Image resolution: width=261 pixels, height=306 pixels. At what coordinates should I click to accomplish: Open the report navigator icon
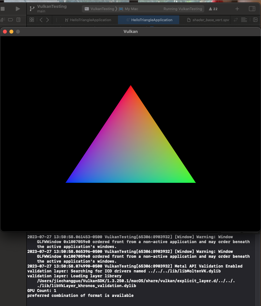click(x=19, y=20)
